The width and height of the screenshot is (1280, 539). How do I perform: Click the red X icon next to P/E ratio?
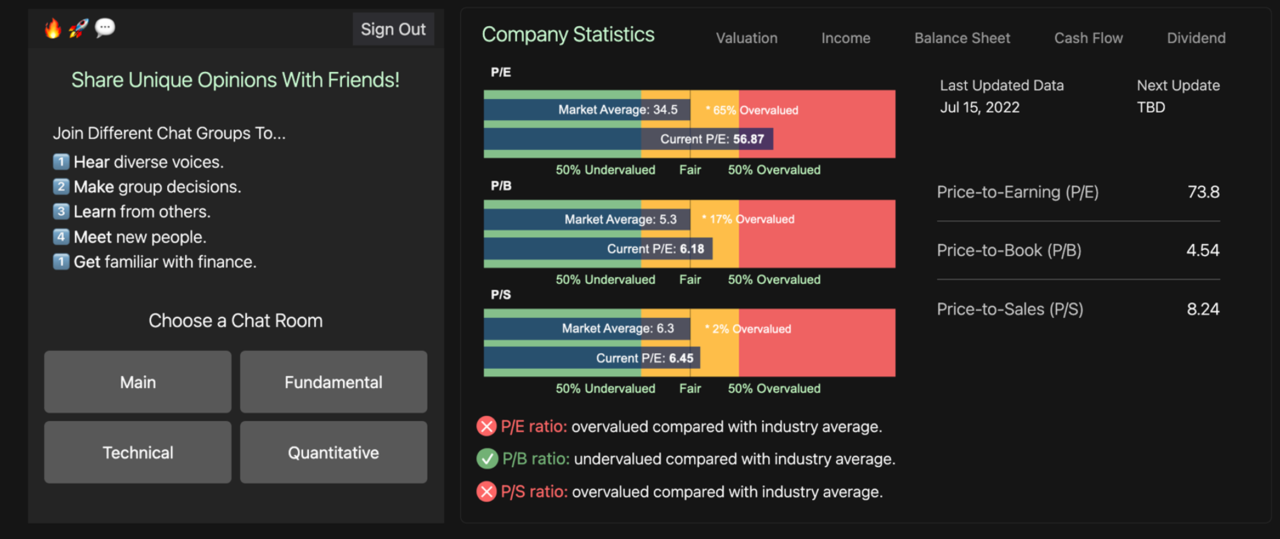pyautogui.click(x=486, y=426)
